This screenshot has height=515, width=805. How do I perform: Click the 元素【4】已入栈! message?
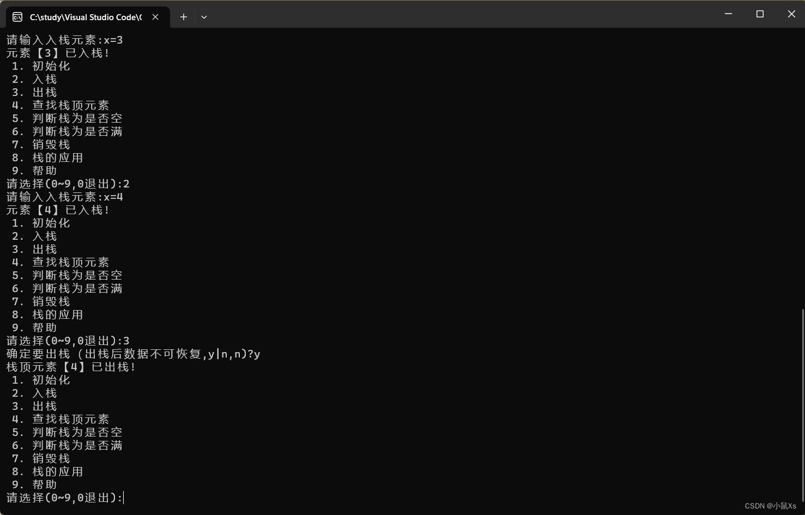[57, 210]
